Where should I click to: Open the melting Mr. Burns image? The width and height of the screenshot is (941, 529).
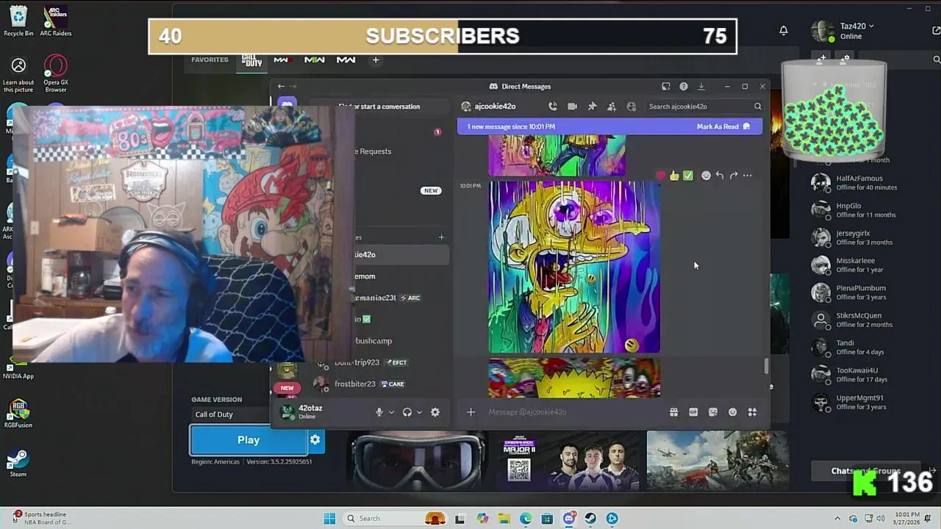(x=575, y=267)
